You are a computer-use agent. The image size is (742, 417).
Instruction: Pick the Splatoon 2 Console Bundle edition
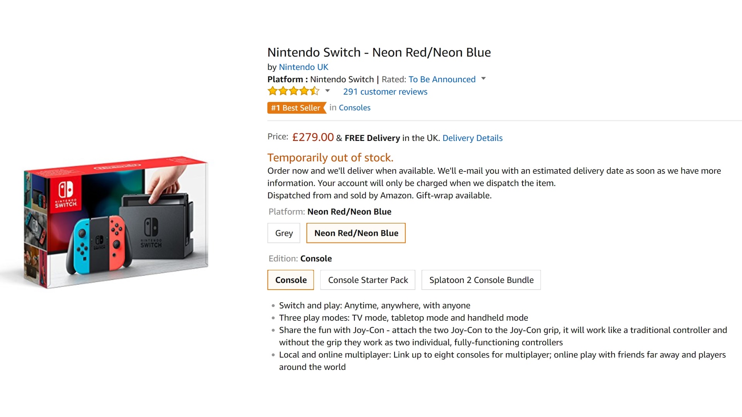point(481,280)
